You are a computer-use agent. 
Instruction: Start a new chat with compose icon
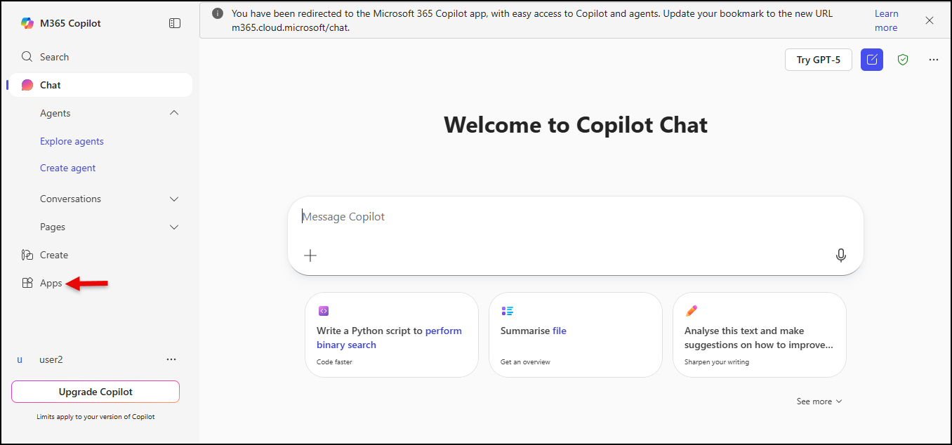pyautogui.click(x=872, y=60)
